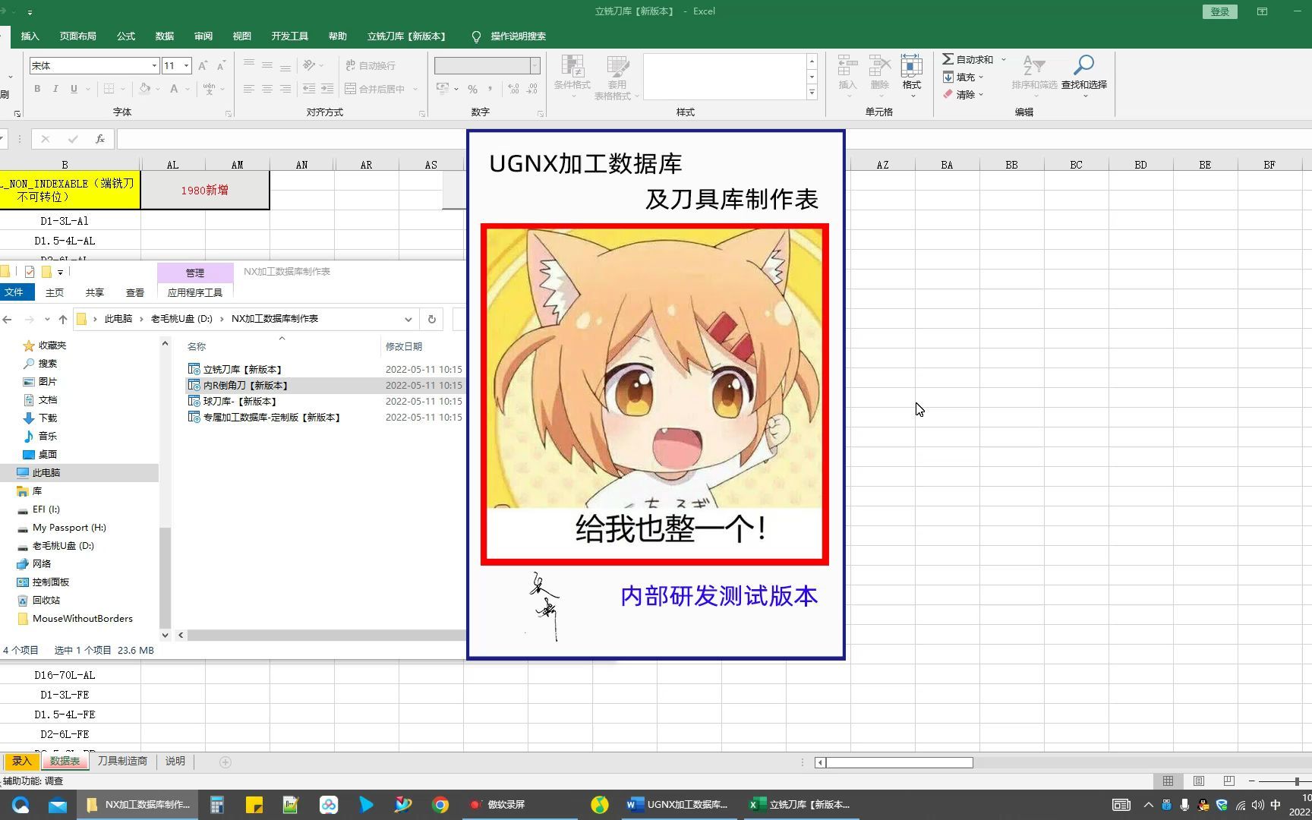Open the font dialog launcher
The height and width of the screenshot is (820, 1312).
point(229,114)
